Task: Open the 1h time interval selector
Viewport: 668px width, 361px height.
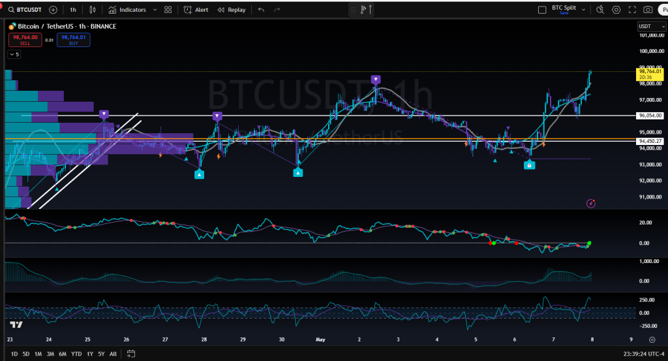Action: 73,9
